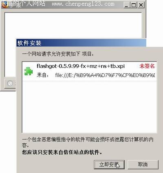Close the background window with the X button

pos(141,5)
